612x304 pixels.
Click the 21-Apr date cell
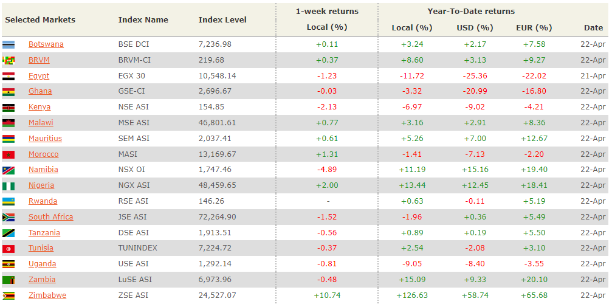pos(592,76)
